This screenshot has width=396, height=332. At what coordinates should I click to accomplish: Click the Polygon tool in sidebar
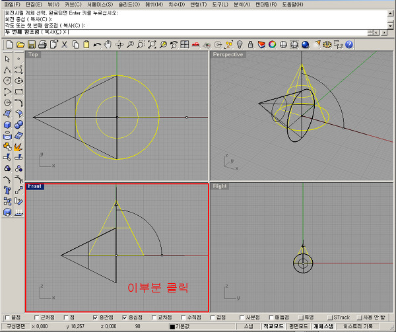click(7, 103)
